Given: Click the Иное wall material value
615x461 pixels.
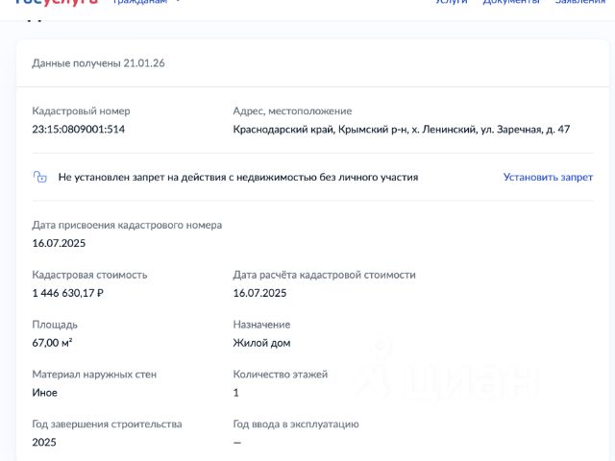Looking at the screenshot, I should point(45,393).
